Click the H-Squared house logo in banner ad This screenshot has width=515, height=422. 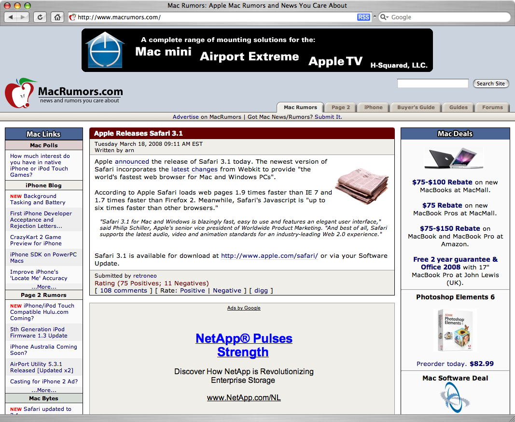(x=105, y=50)
